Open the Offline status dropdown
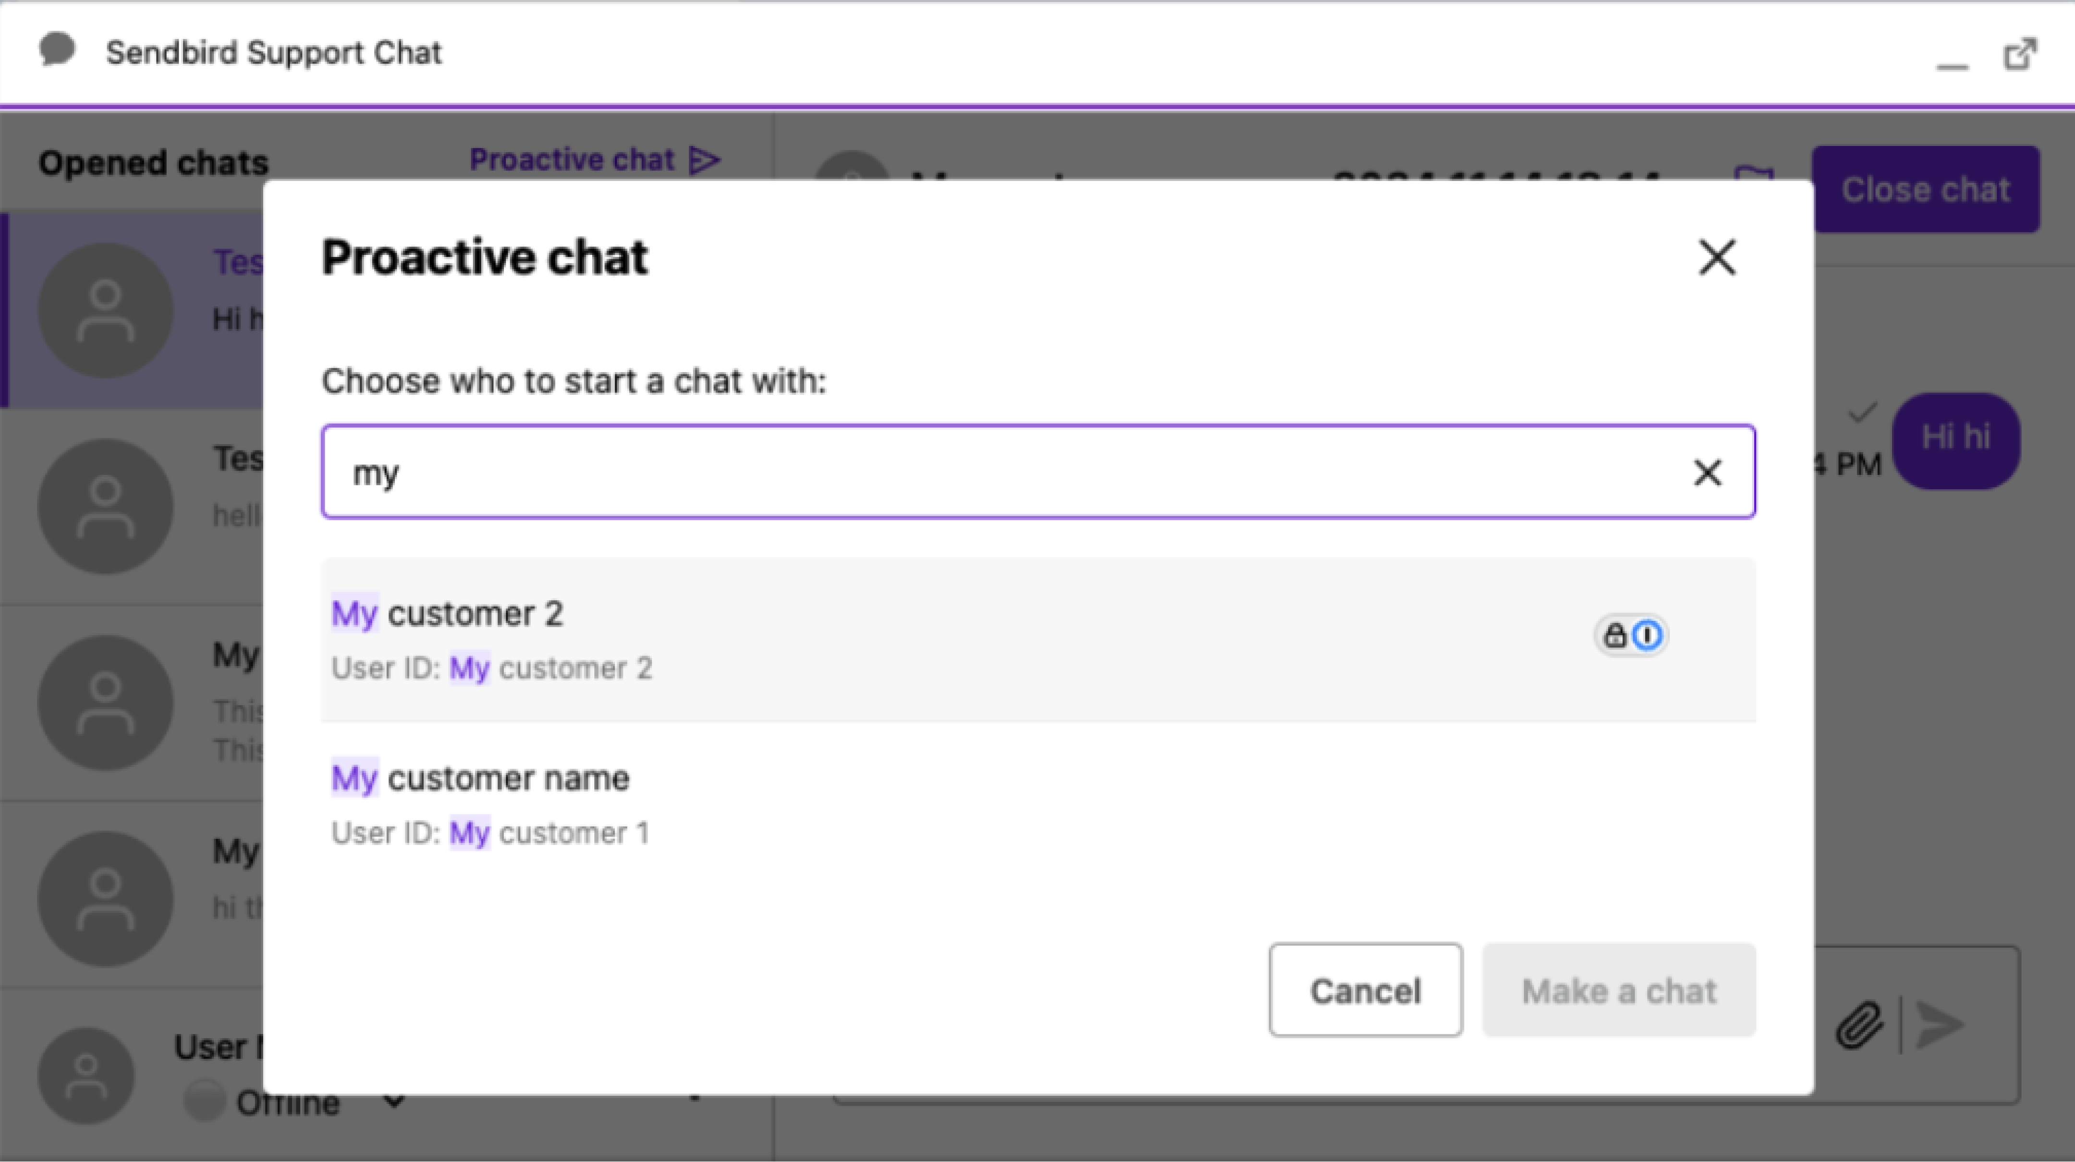The height and width of the screenshot is (1162, 2075). point(393,1101)
